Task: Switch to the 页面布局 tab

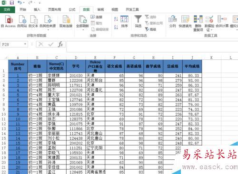Action: click(54, 9)
